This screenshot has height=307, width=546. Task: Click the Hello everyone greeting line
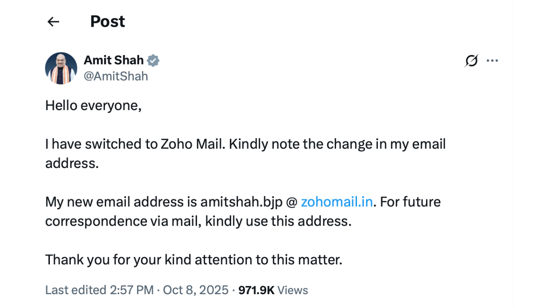93,105
